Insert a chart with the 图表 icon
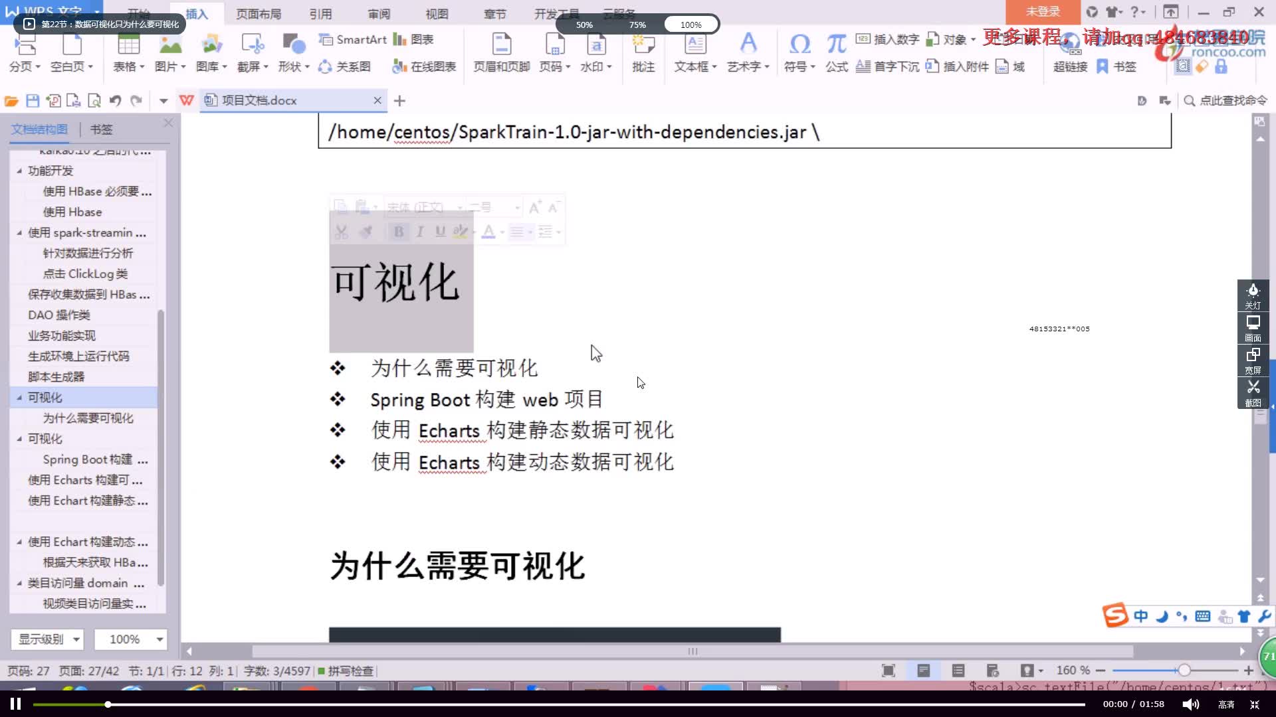The height and width of the screenshot is (717, 1276). click(417, 40)
